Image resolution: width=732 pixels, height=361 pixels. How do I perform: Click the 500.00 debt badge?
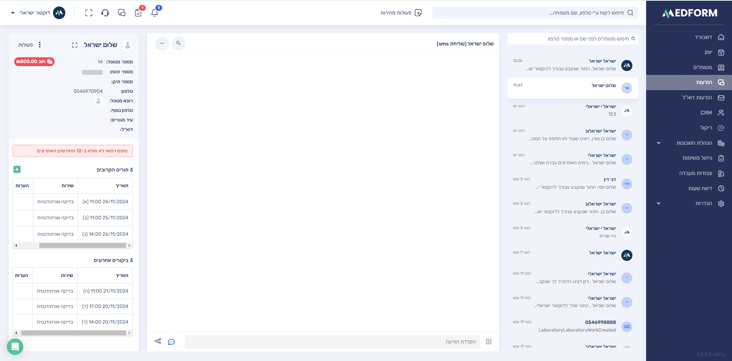(x=34, y=62)
